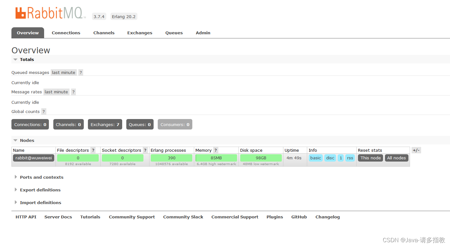
Task: Click the 3.7.4 version badge
Action: [x=99, y=17]
